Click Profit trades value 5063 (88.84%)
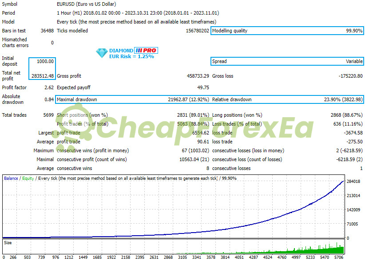 [193, 124]
